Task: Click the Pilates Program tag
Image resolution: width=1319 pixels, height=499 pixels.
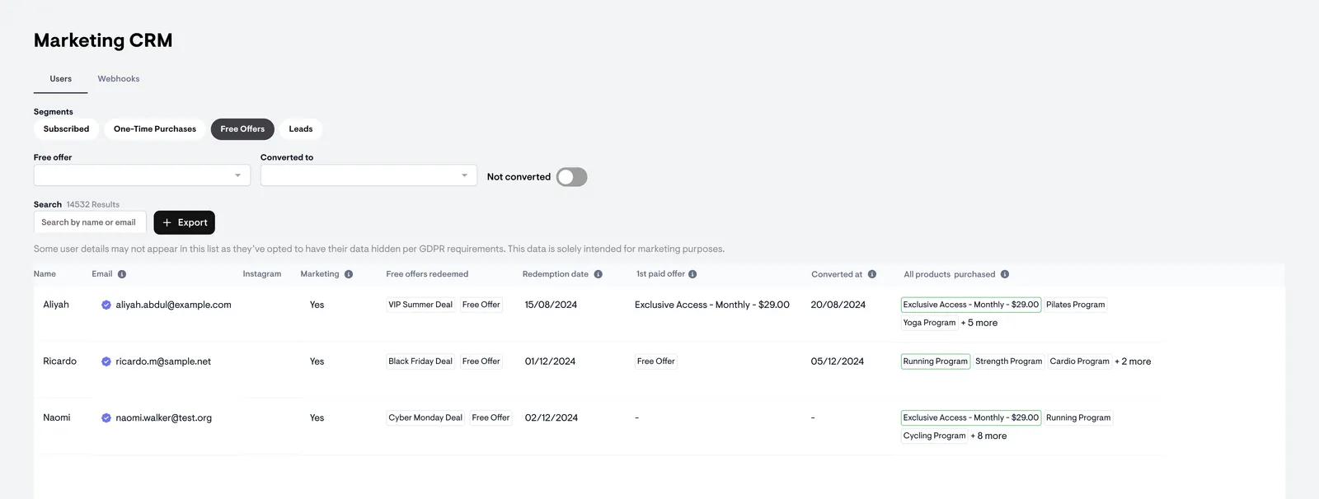Action: coord(1076,305)
